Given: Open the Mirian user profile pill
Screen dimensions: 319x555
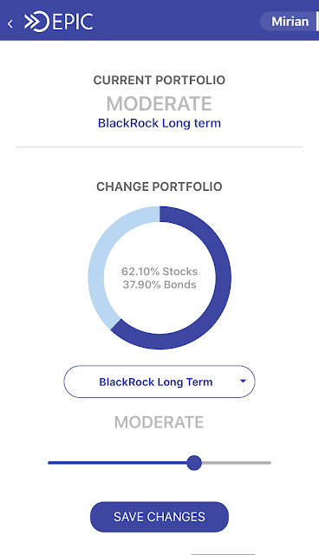Looking at the screenshot, I should (x=290, y=21).
